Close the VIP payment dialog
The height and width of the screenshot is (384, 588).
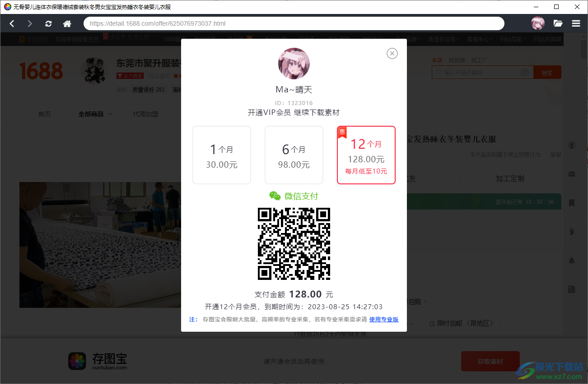[392, 53]
